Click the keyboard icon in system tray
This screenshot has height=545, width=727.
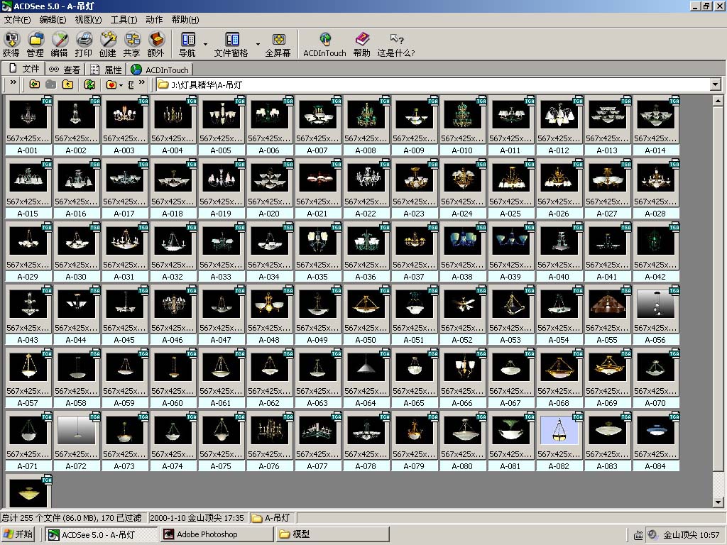[638, 535]
